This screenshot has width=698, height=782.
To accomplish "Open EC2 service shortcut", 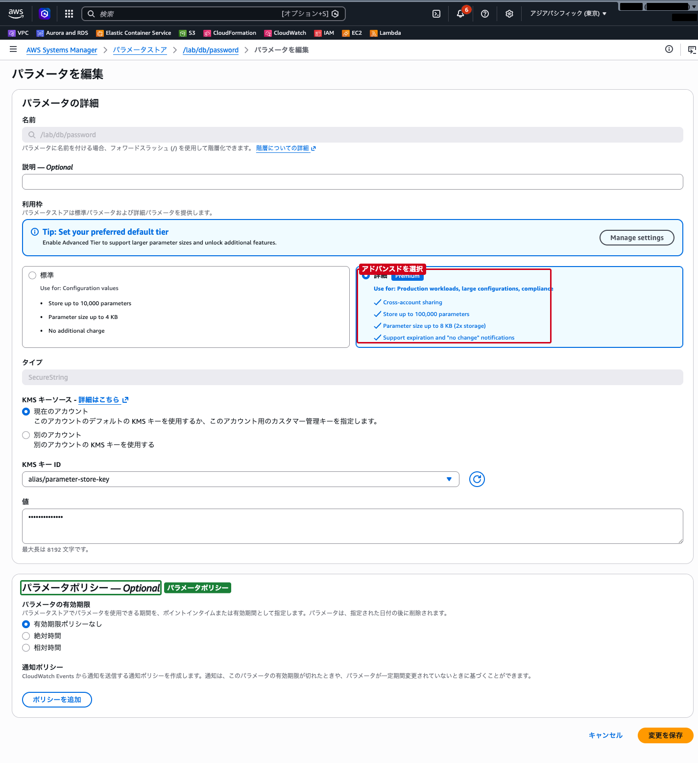I will coord(352,33).
